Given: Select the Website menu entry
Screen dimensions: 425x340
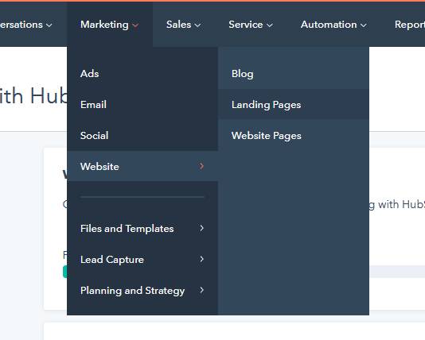Looking at the screenshot, I should coord(142,166).
